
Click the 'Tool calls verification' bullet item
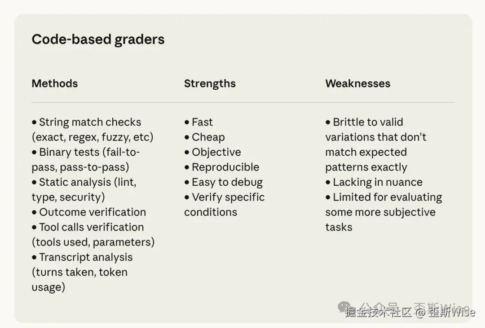[x=93, y=235]
